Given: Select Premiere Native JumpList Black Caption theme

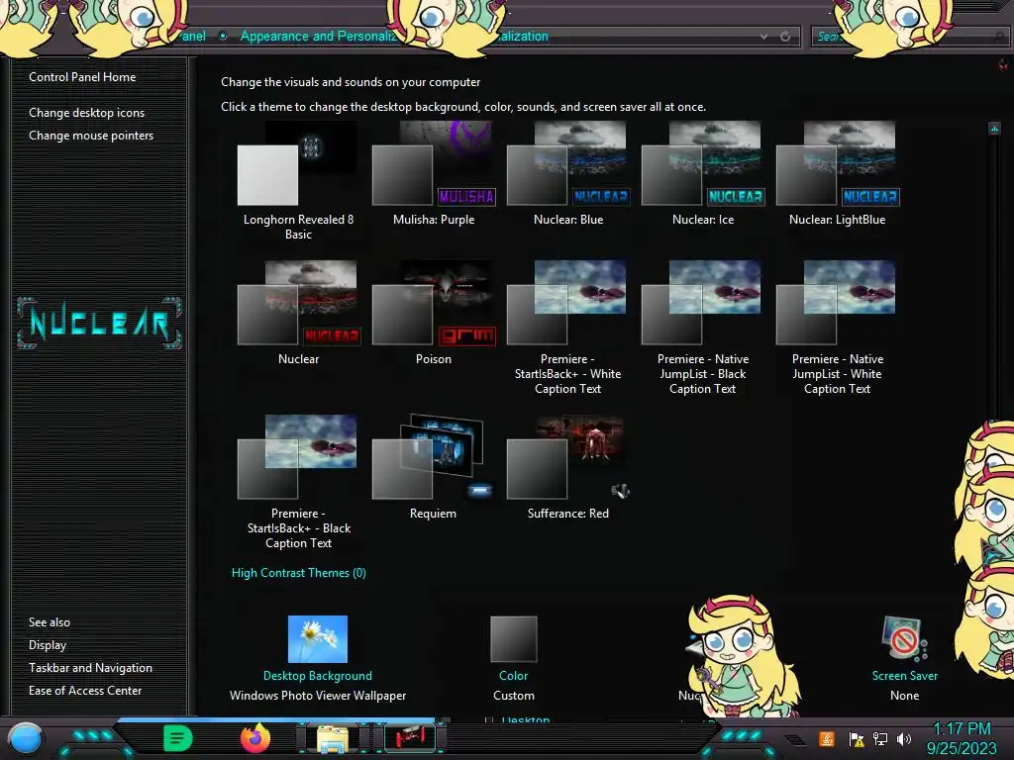Looking at the screenshot, I should [702, 329].
